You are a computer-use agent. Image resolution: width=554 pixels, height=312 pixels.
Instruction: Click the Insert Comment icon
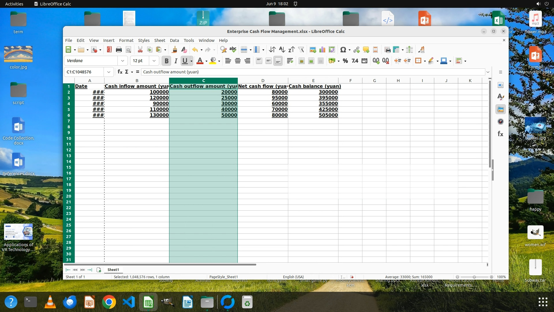pyautogui.click(x=366, y=50)
